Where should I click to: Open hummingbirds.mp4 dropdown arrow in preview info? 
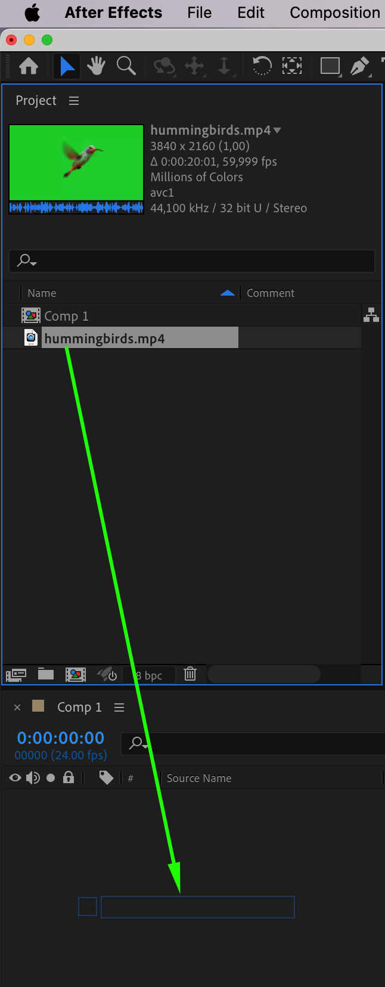[277, 130]
